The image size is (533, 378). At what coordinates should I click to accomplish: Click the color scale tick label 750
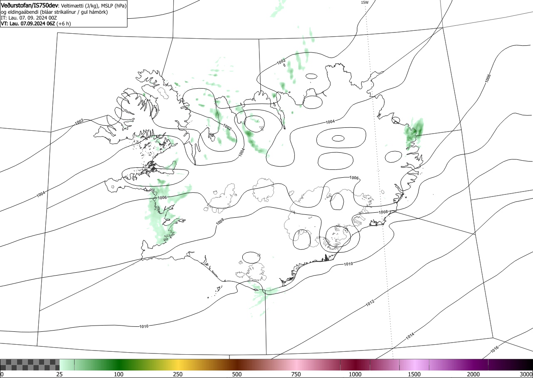tap(296, 374)
